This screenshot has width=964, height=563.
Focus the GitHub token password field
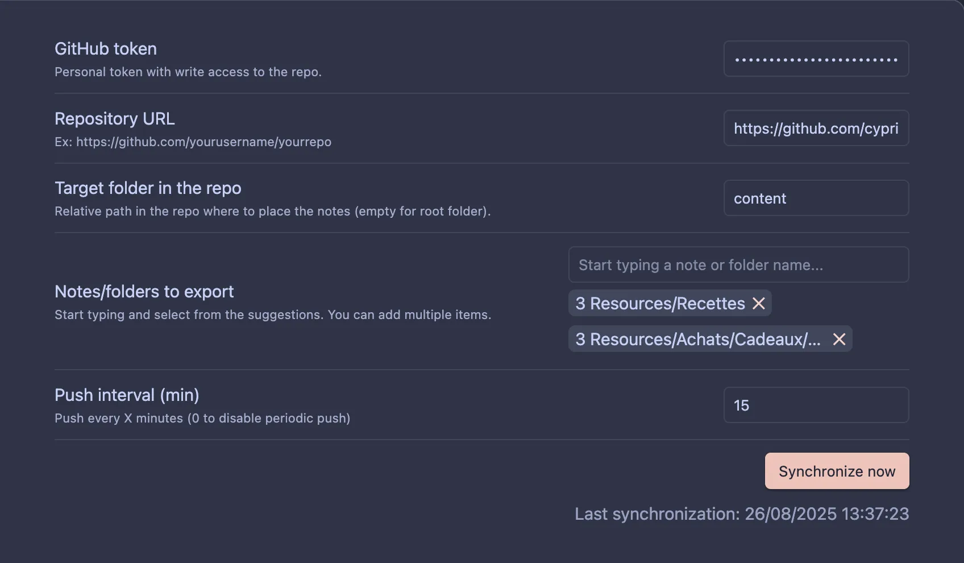click(x=816, y=59)
